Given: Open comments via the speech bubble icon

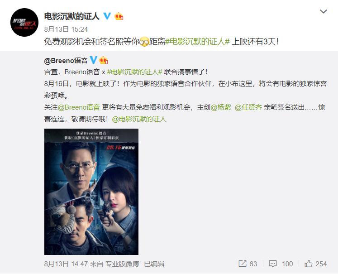Looking at the screenshot, I should [273, 264].
